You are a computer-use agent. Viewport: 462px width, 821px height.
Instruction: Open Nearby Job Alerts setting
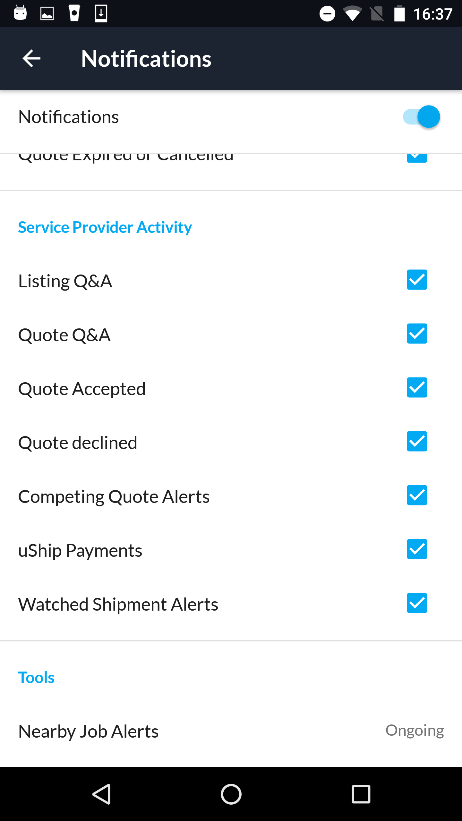pos(89,731)
